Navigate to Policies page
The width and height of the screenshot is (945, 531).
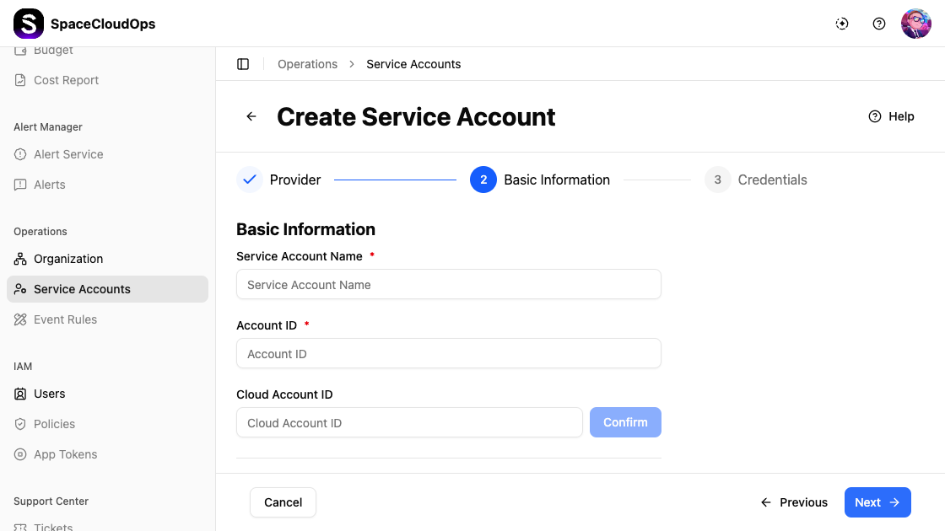point(54,424)
